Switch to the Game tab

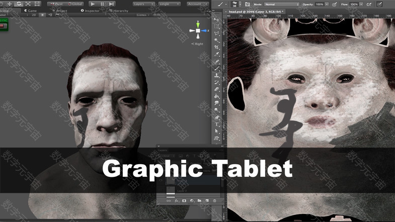31,11
